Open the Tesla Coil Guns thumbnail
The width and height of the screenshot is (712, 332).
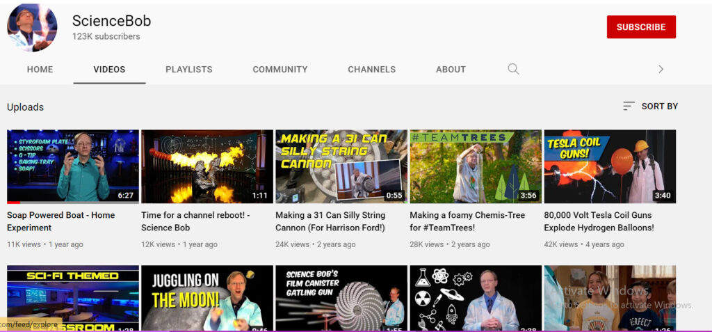point(609,166)
